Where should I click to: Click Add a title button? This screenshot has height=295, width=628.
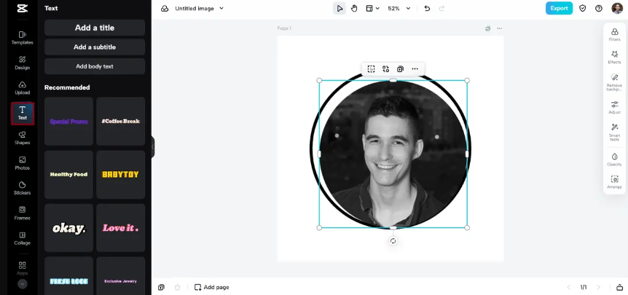95,28
